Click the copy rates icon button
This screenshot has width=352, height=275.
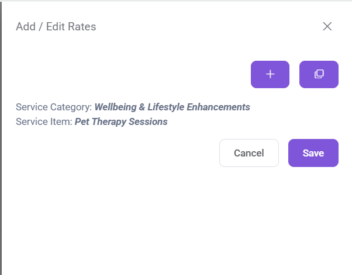coord(319,74)
